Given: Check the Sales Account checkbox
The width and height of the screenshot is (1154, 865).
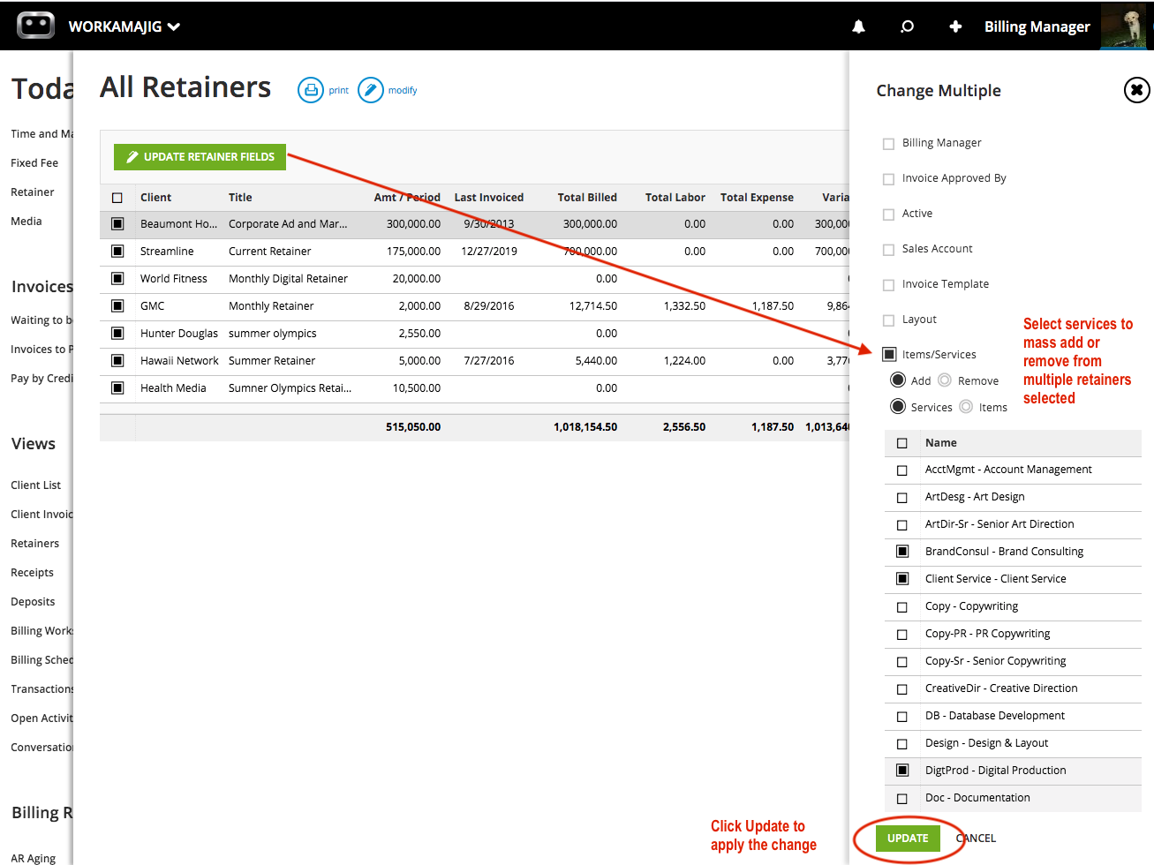Looking at the screenshot, I should coord(889,250).
